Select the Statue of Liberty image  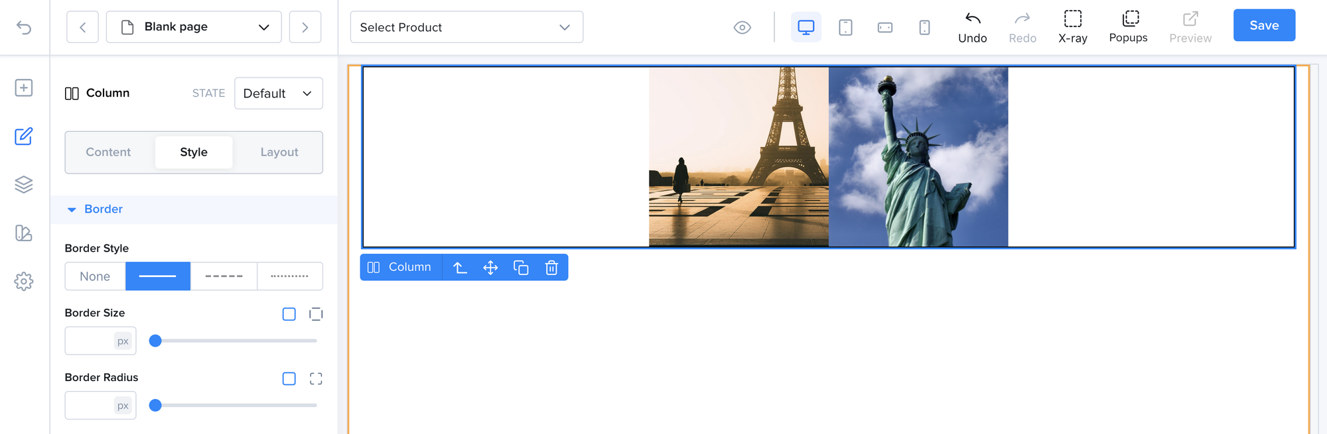(x=918, y=157)
